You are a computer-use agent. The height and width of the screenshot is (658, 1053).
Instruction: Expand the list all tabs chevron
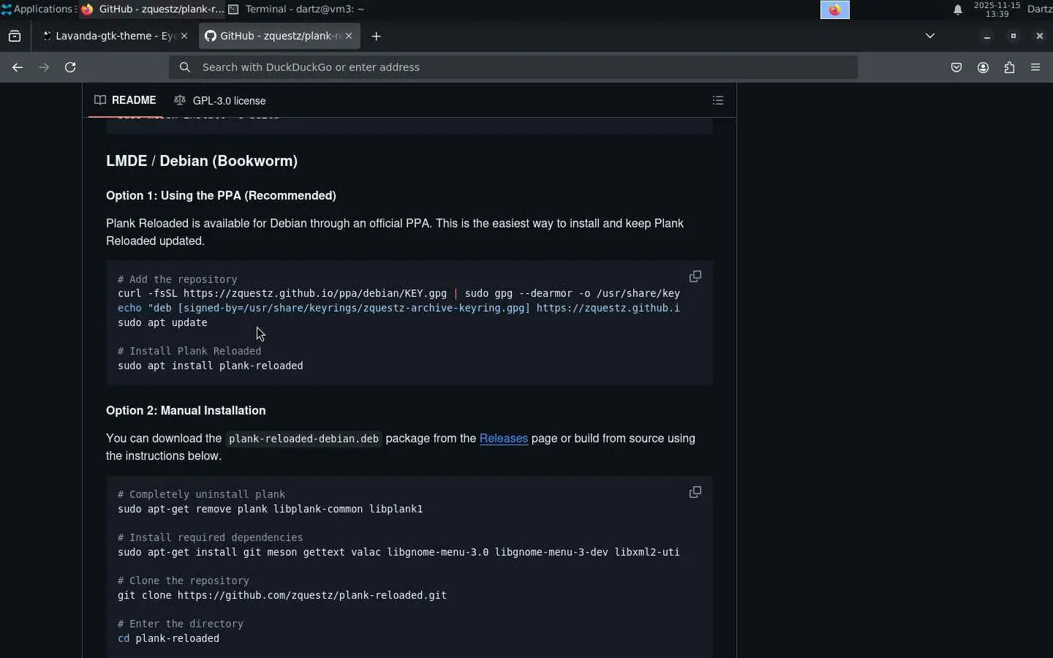click(930, 36)
